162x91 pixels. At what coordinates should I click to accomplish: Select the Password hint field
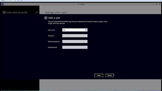tap(75, 47)
